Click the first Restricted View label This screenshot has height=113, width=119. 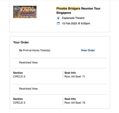click(x=28, y=62)
